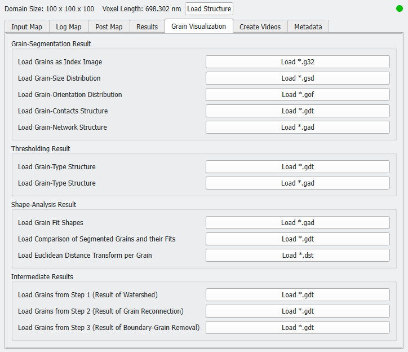
Task: Load Grain-Network Structure *.gad
Action: click(298, 127)
